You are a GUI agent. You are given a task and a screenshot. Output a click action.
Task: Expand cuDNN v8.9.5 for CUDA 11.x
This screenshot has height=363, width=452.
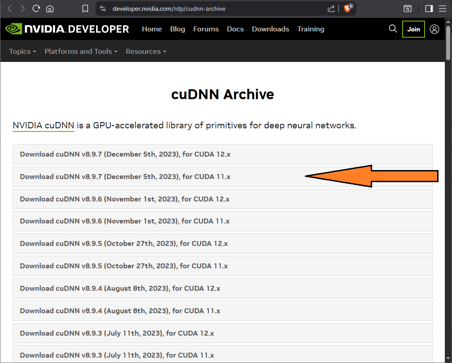point(223,266)
